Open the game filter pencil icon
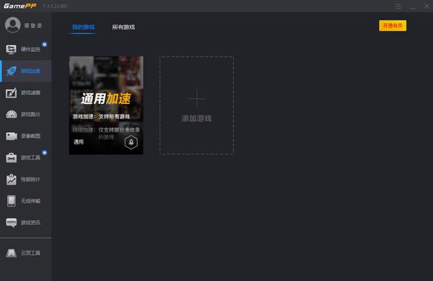Image resolution: width=433 pixels, height=281 pixels. pyautogui.click(x=11, y=93)
